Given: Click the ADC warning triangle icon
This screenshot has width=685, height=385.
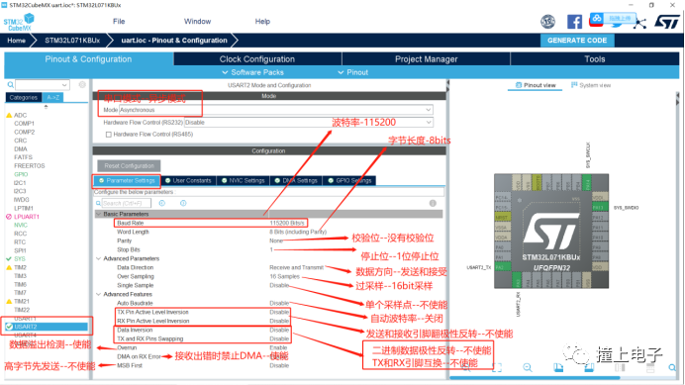Looking at the screenshot, I should [x=9, y=116].
